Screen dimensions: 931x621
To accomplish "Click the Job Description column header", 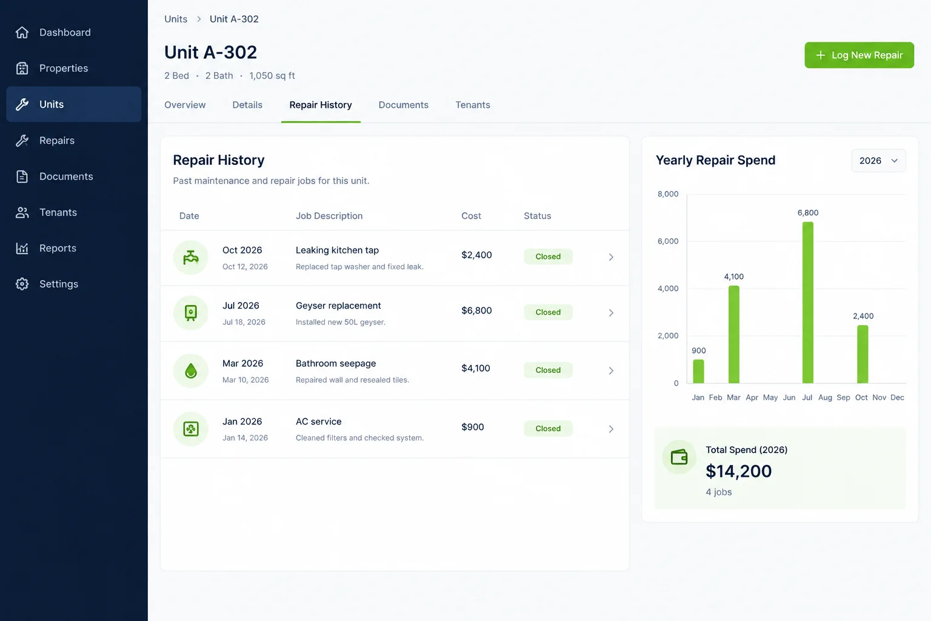I will point(329,216).
